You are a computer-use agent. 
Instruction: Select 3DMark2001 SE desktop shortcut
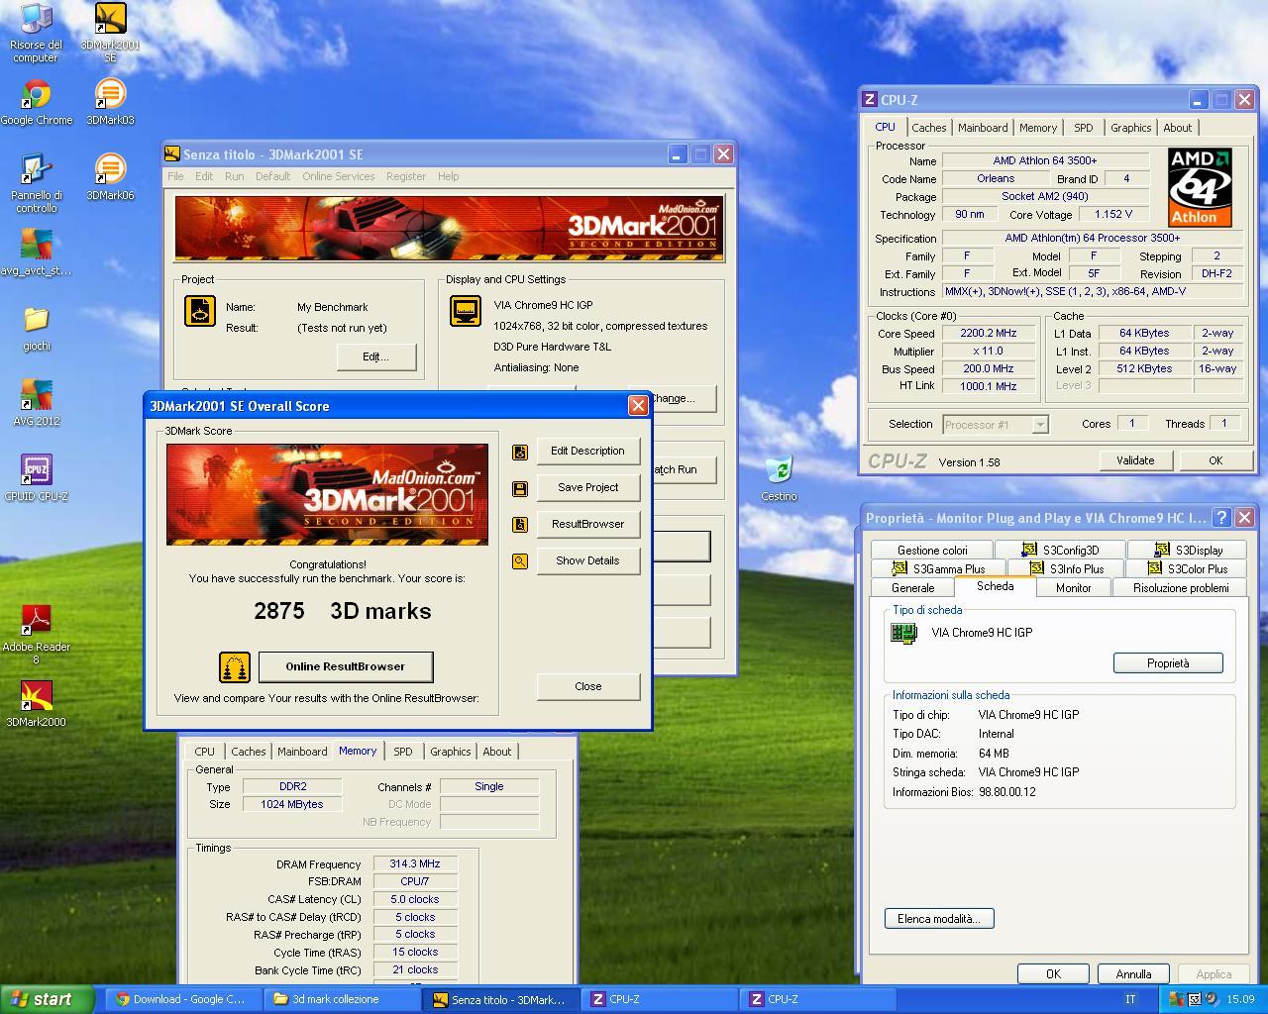pyautogui.click(x=110, y=33)
